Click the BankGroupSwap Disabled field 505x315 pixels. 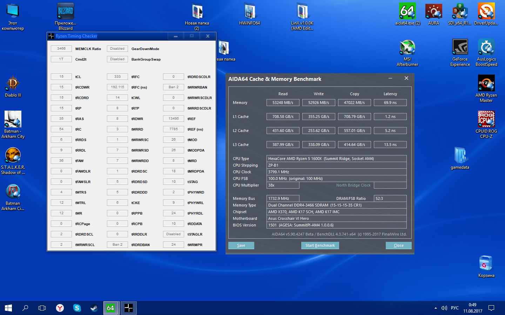coord(117,59)
